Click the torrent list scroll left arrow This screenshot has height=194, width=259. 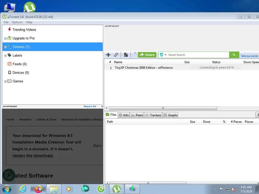point(106,108)
